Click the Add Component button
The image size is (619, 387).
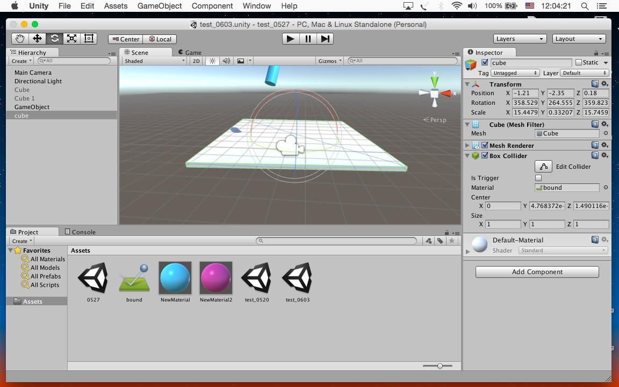coord(537,271)
